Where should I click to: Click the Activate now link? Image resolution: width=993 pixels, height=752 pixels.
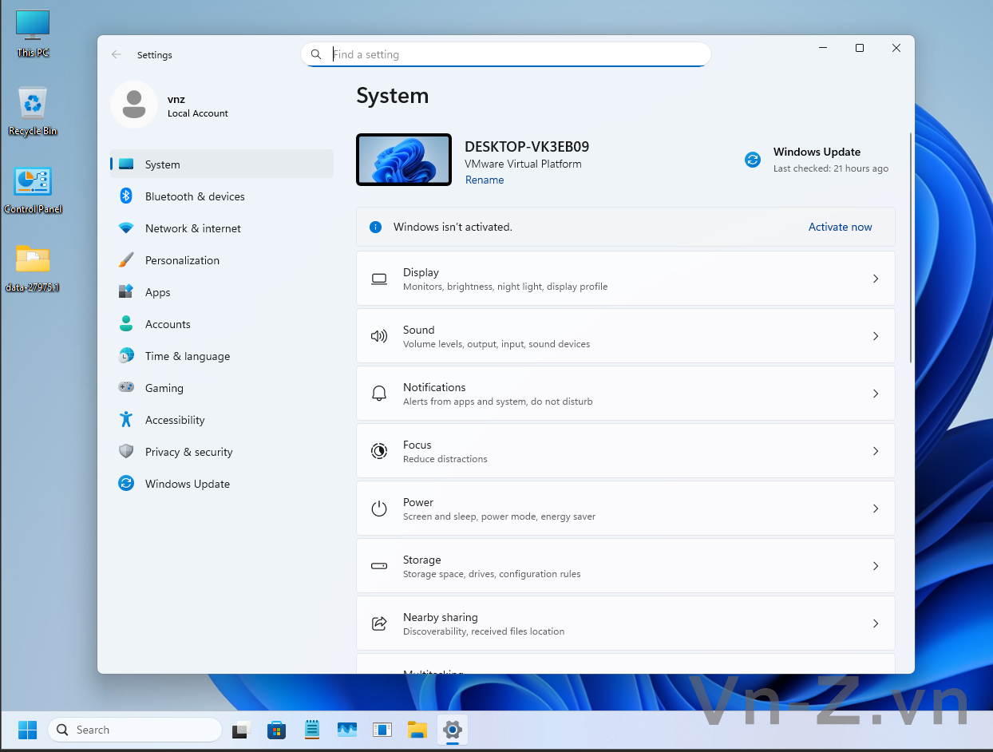[840, 228]
